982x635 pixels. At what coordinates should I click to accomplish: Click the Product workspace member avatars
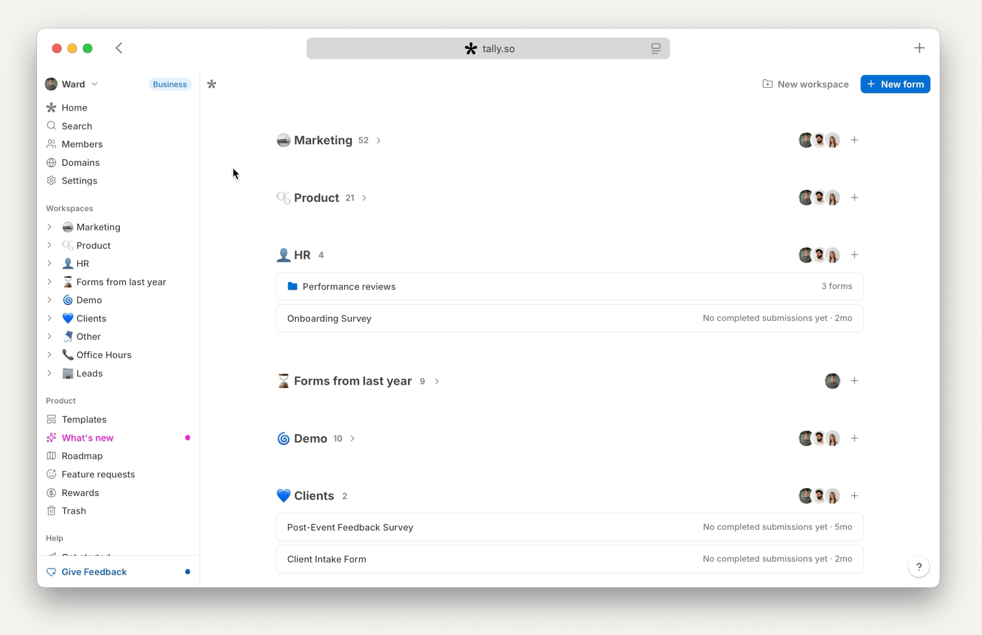click(x=819, y=197)
